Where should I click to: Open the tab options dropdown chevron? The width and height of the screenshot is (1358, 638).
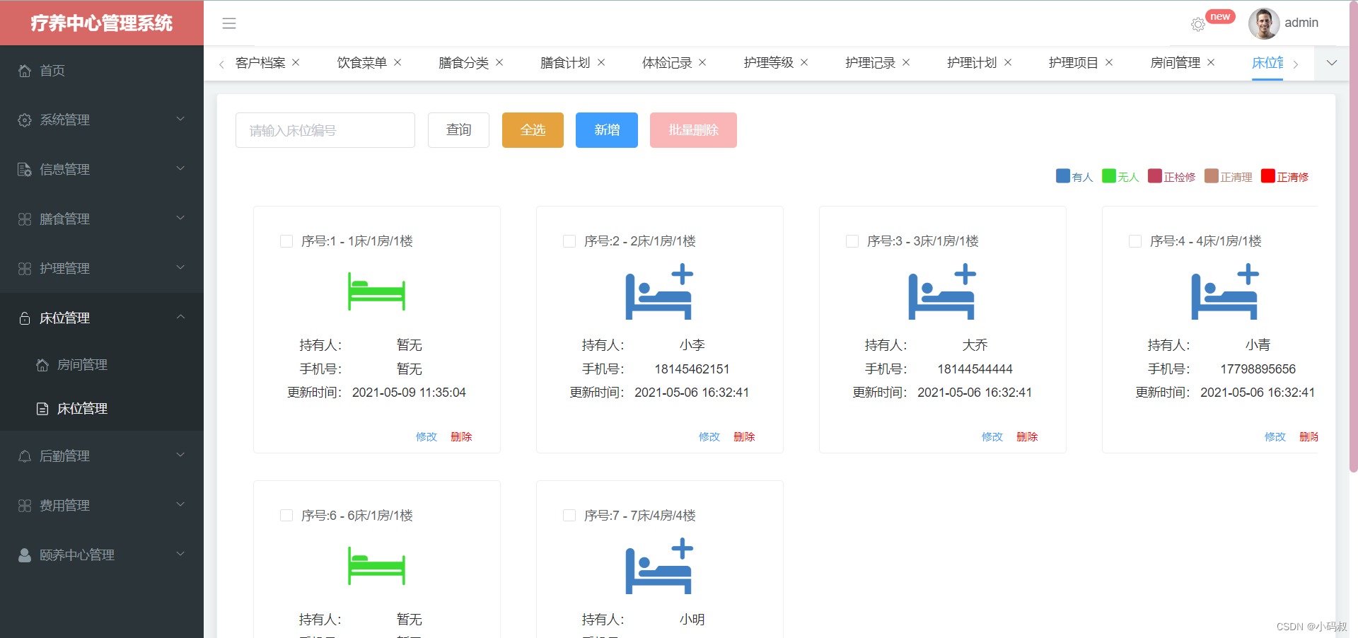click(x=1332, y=63)
